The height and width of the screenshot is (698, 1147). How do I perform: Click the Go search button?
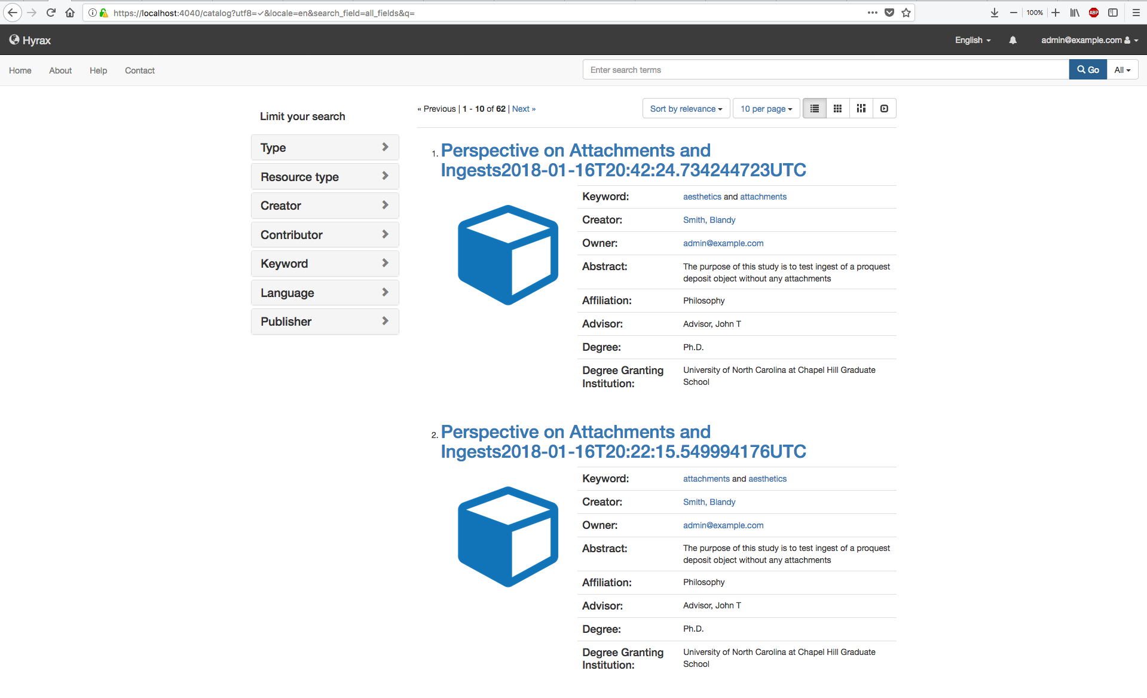pos(1088,70)
